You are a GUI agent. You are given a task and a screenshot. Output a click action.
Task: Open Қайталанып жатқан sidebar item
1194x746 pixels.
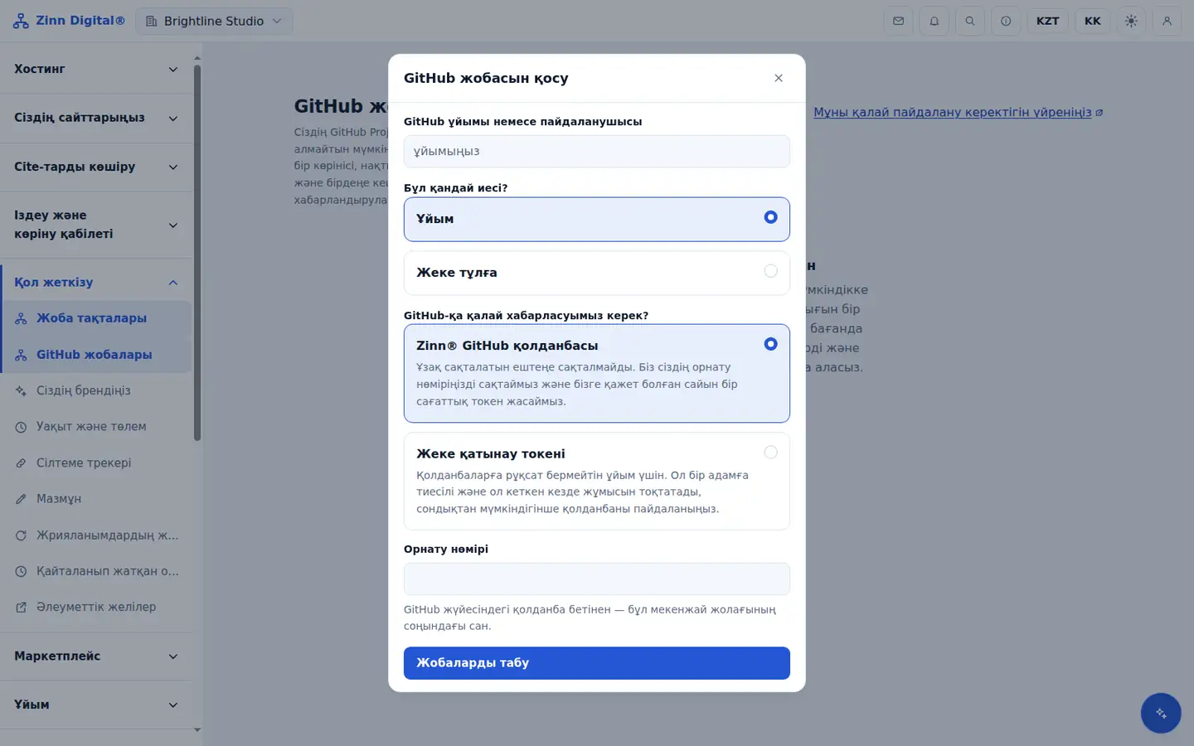96,571
